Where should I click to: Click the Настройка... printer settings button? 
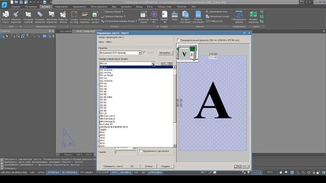(165, 53)
